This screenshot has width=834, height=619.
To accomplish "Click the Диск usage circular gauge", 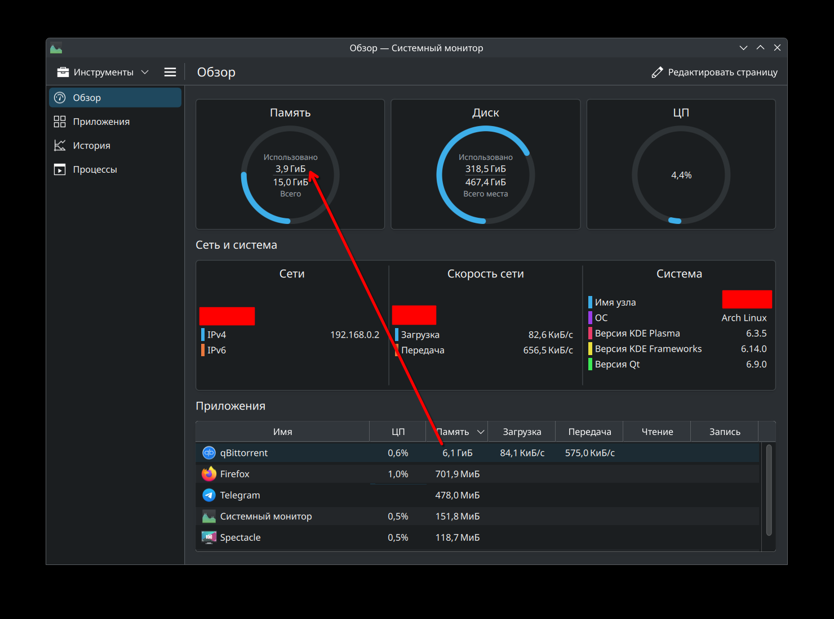I will coord(486,175).
